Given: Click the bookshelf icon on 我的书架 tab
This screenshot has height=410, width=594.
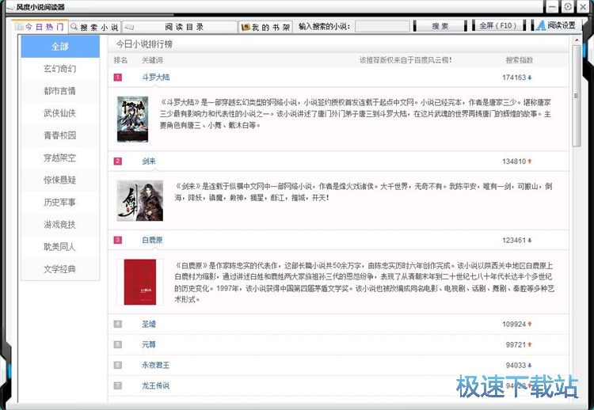Looking at the screenshot, I should [x=246, y=27].
